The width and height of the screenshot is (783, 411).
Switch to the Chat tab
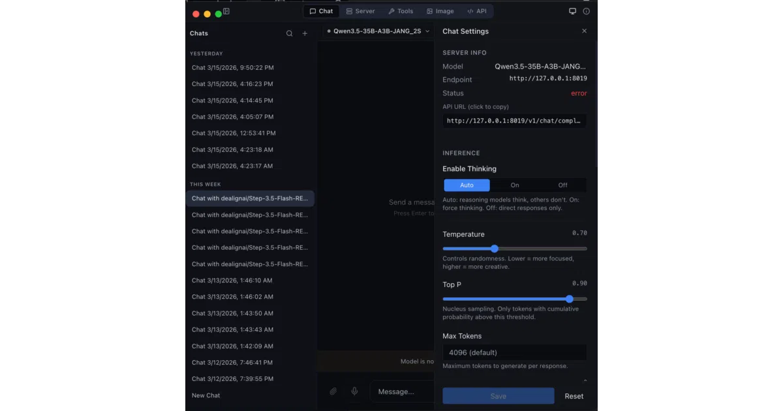click(x=321, y=11)
